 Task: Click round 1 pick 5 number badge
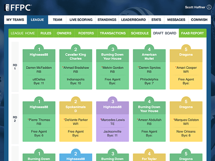[x=186, y=49]
